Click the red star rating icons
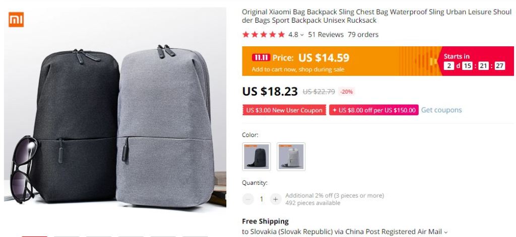Screen dimensions: 516x237 [x=263, y=35]
